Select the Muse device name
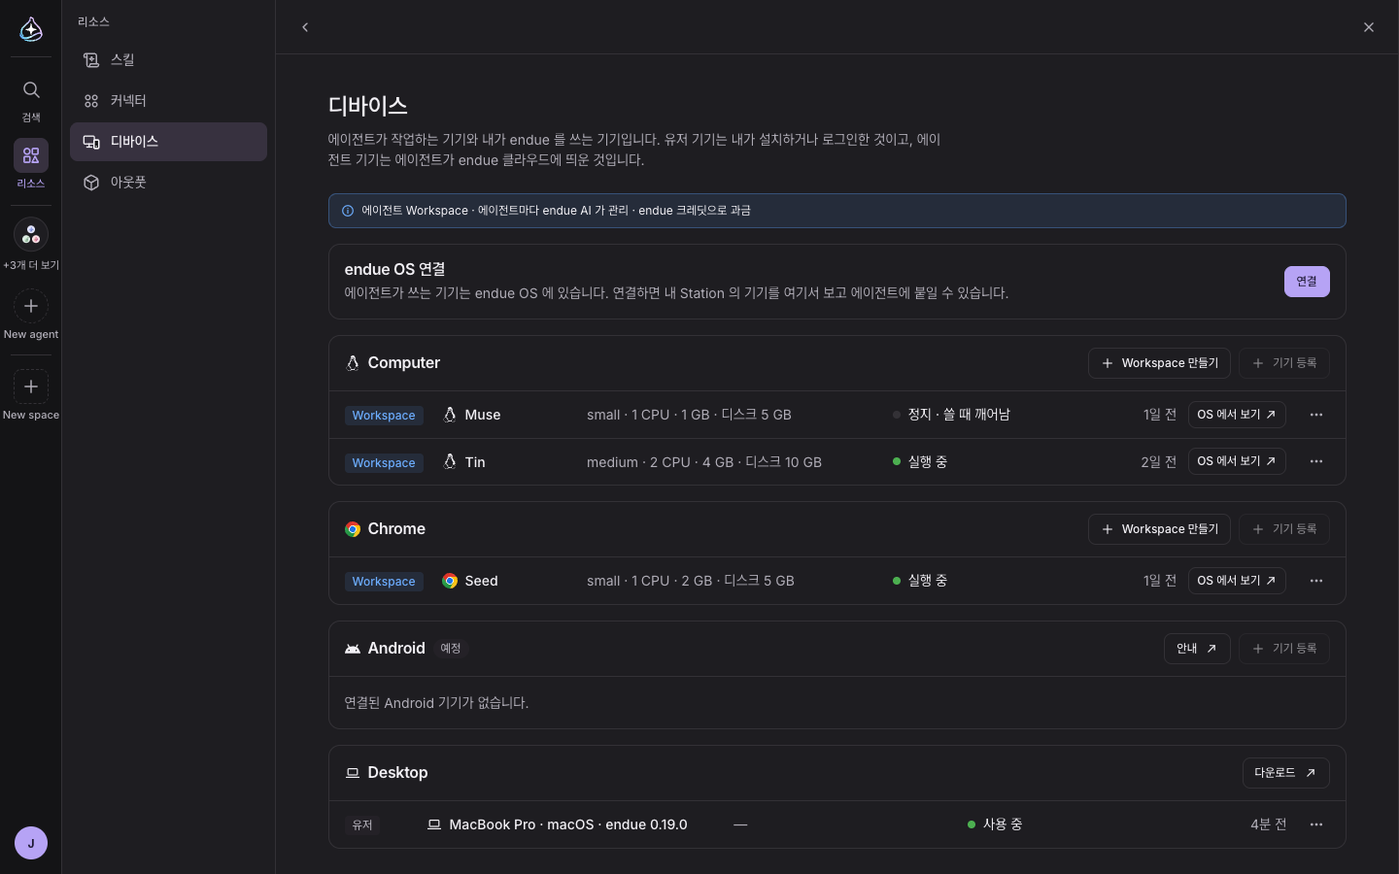 pos(483,415)
